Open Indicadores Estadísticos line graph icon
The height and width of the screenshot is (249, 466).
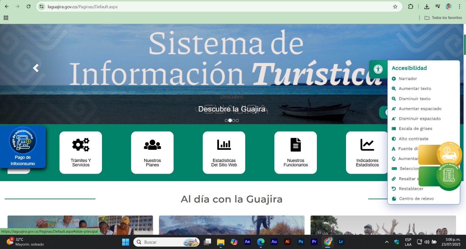367,145
